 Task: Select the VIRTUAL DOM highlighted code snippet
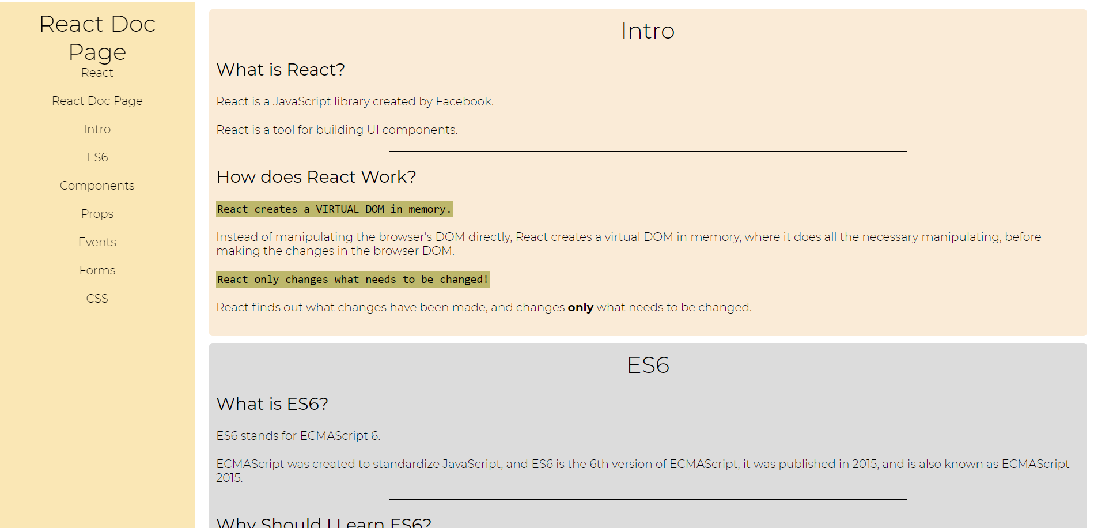click(334, 209)
